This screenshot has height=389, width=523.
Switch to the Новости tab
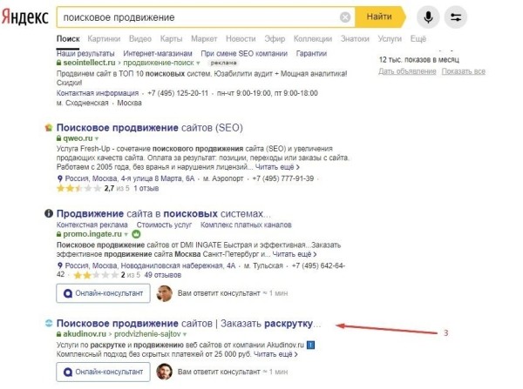click(241, 39)
